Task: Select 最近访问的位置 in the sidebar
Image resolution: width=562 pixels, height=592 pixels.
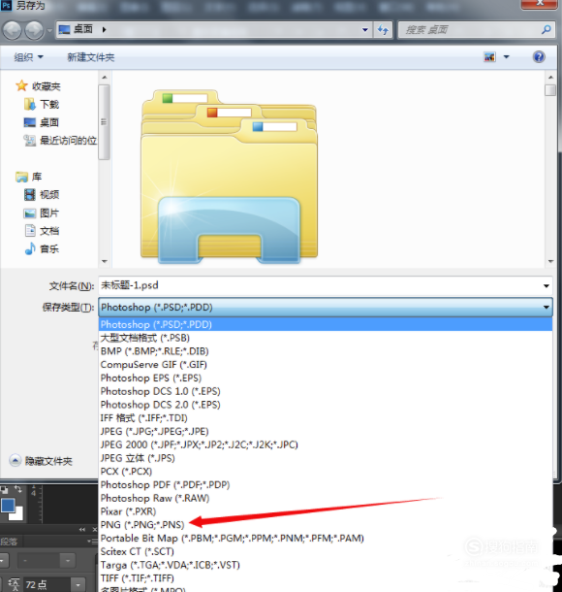Action: pos(60,141)
